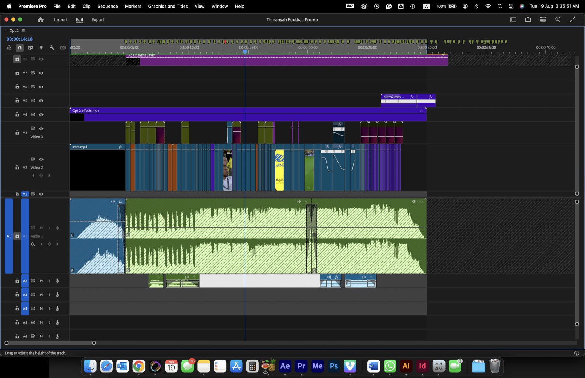The height and width of the screenshot is (378, 585).
Task: Open the Markers menu
Action: tap(133, 6)
